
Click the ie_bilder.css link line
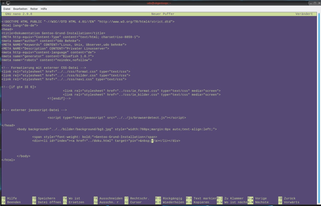(x=142, y=95)
